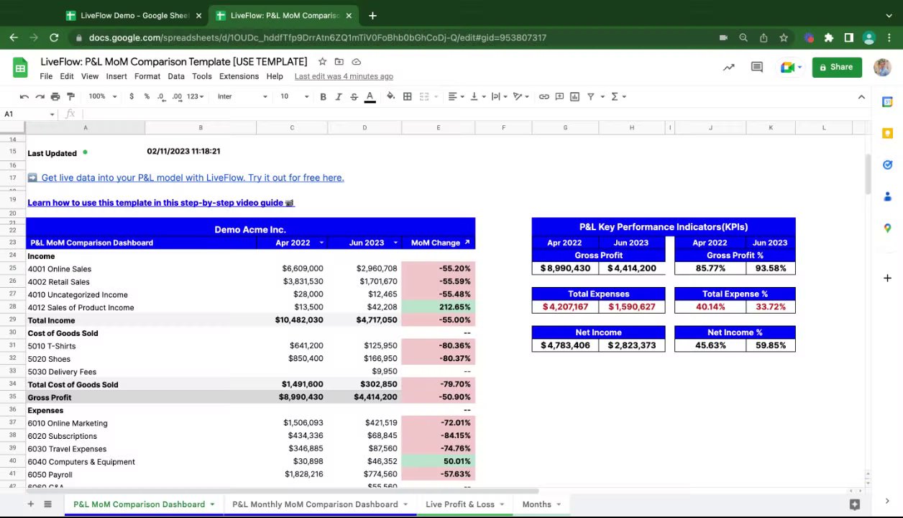Image resolution: width=903 pixels, height=518 pixels.
Task: Open the Data menu
Action: [x=176, y=76]
